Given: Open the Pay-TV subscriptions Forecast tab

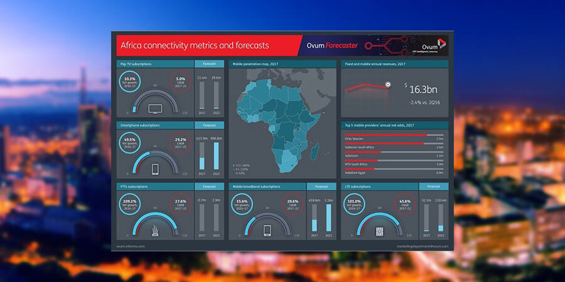Looking at the screenshot, I should point(209,64).
